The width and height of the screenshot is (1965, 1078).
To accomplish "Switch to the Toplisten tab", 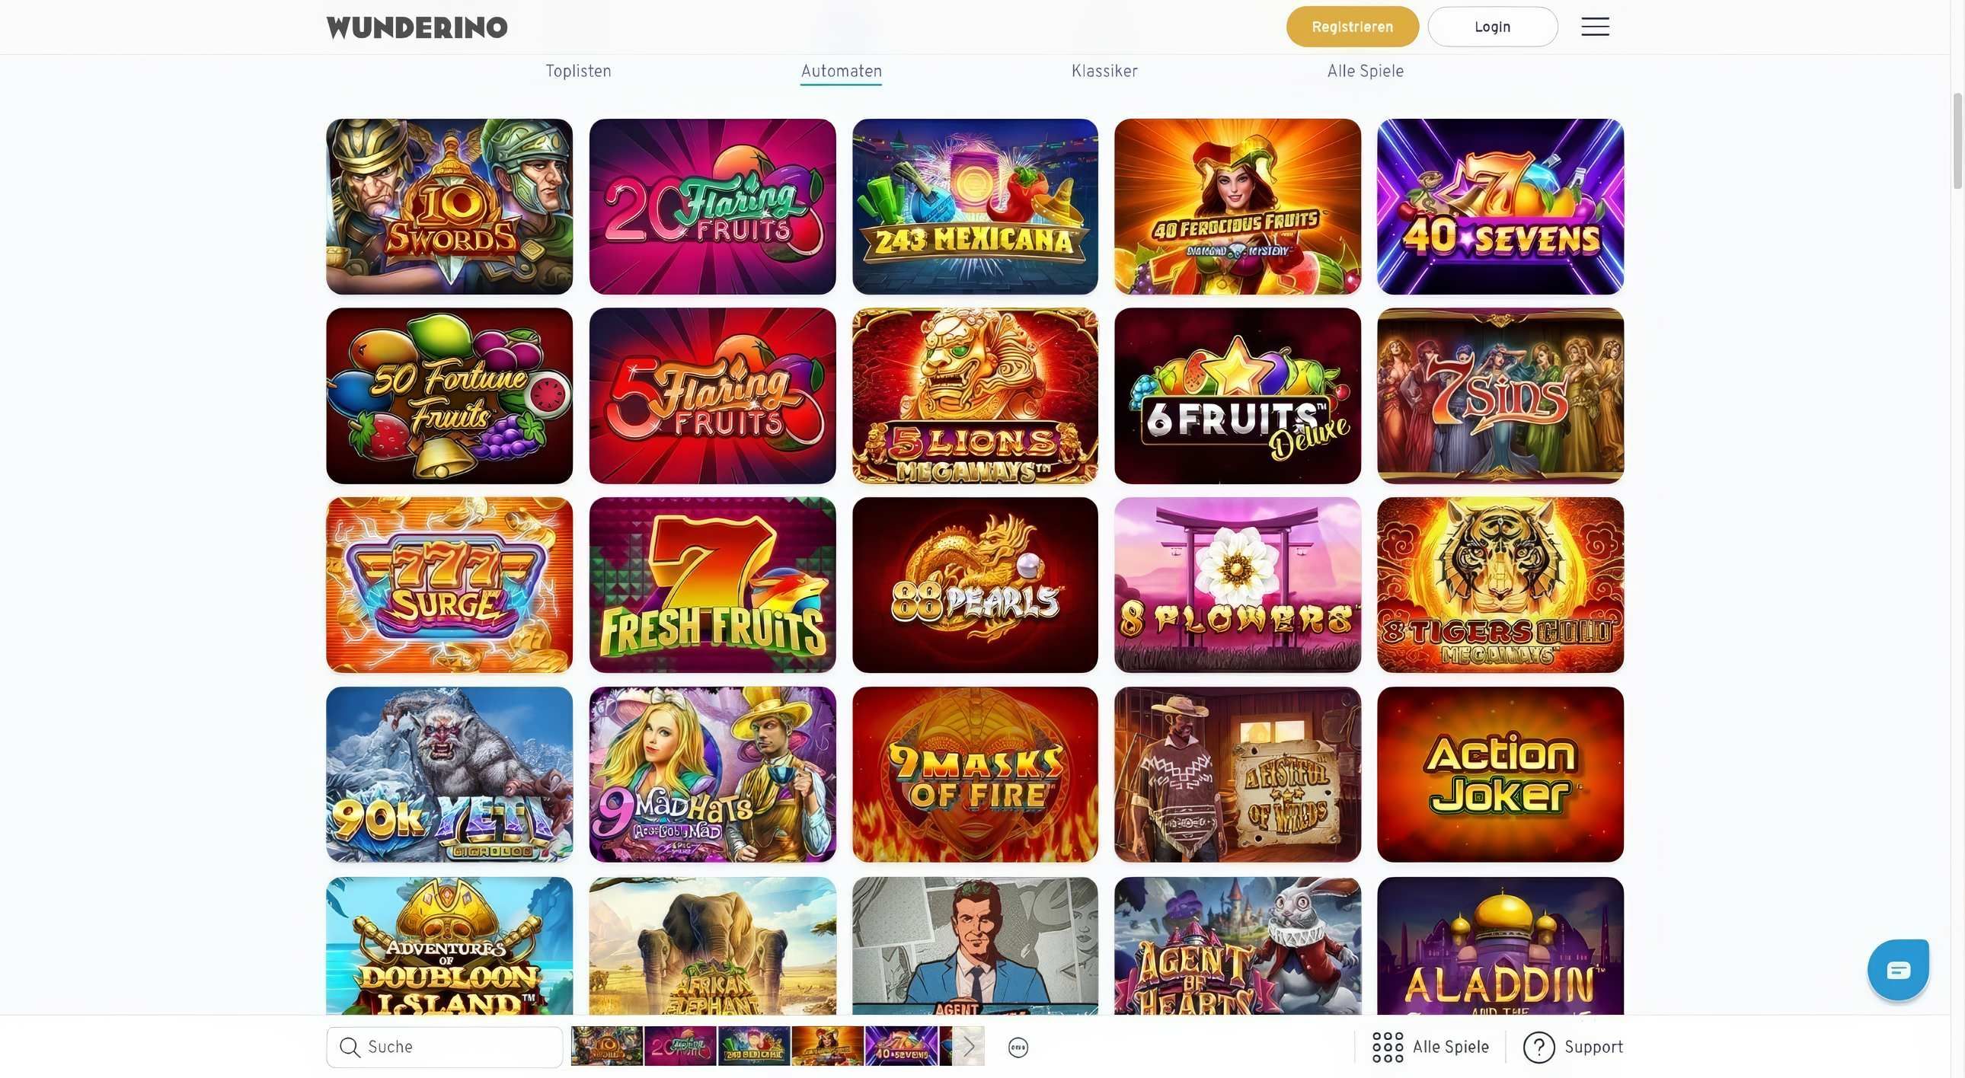I will point(578,71).
